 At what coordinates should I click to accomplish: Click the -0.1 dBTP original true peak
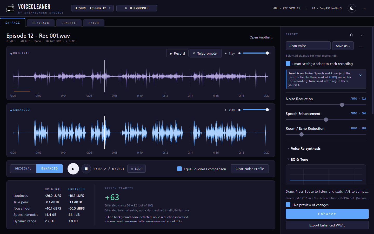coord(52,202)
